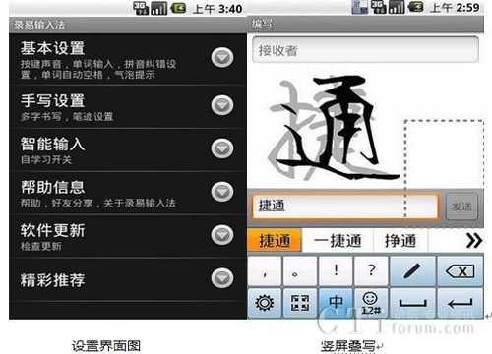492x354 pixels.
Task: Expand 智能输入 dropdown arrow
Action: coord(222,148)
